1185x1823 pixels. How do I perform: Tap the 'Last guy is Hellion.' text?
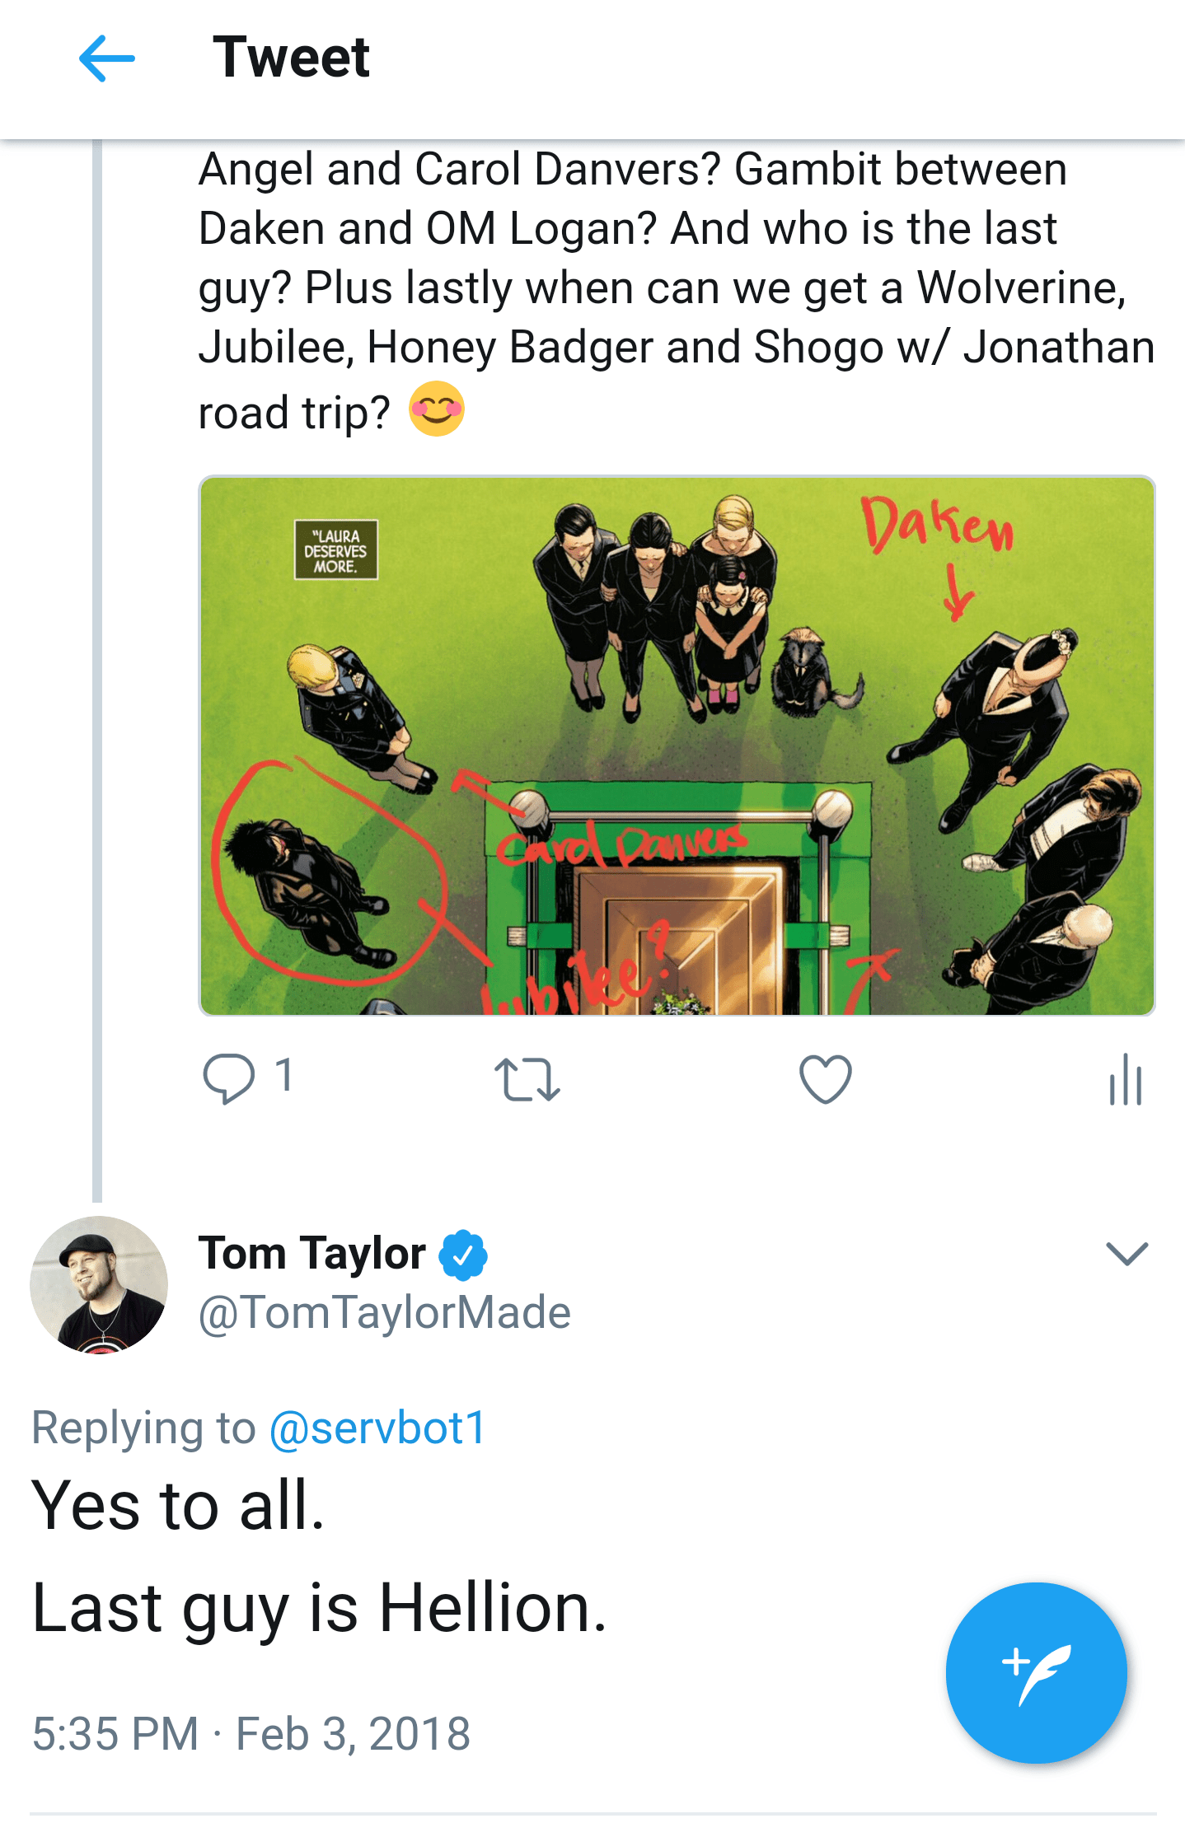[320, 1608]
